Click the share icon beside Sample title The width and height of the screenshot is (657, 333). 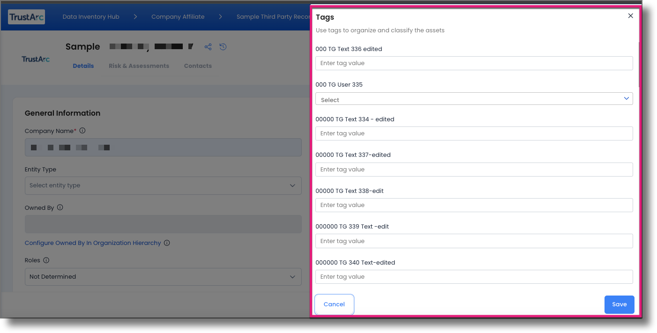208,47
